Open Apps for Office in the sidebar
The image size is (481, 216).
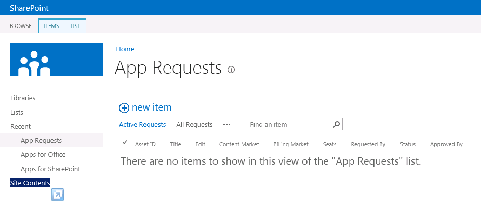43,154
